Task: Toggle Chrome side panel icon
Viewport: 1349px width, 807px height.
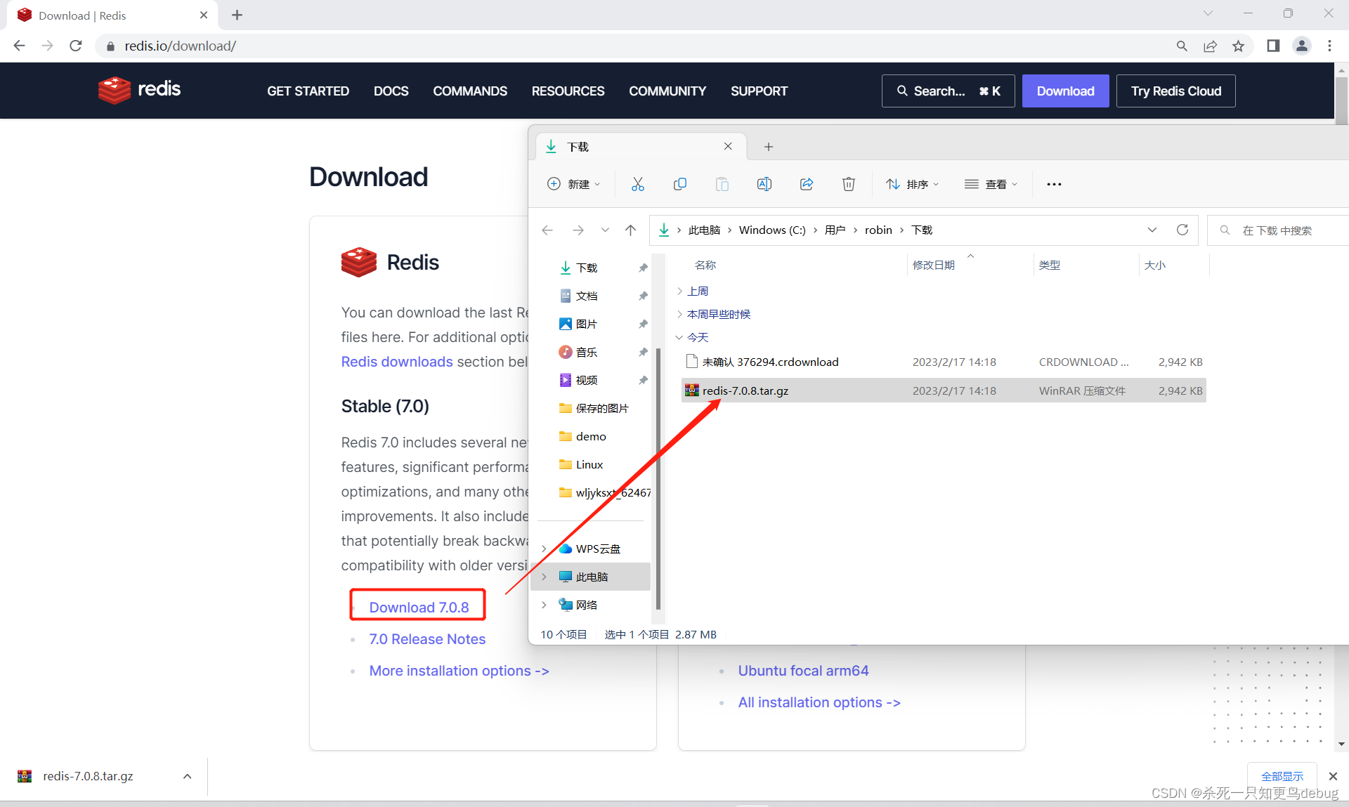Action: tap(1273, 46)
